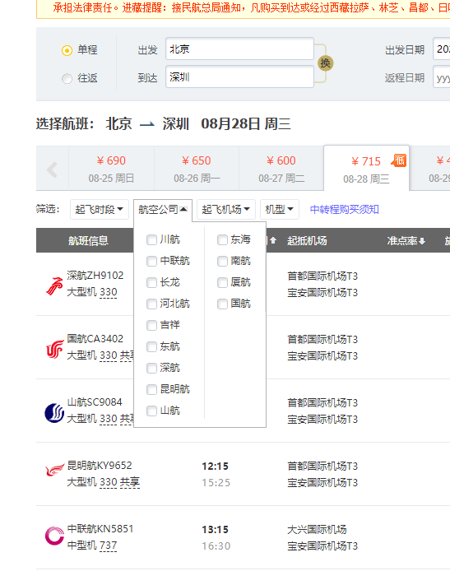Screen dimensions: 450x571
Task: Open the 机型 filter dropdown
Action: (280, 209)
